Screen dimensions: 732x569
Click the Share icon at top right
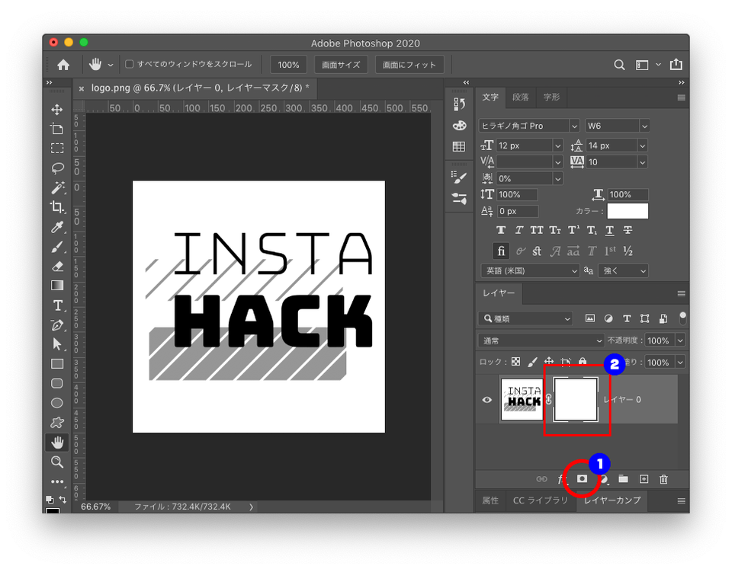coord(676,64)
